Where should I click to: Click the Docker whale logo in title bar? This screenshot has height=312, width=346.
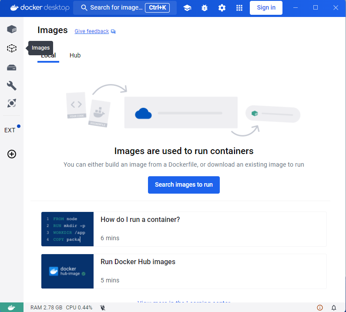click(14, 8)
